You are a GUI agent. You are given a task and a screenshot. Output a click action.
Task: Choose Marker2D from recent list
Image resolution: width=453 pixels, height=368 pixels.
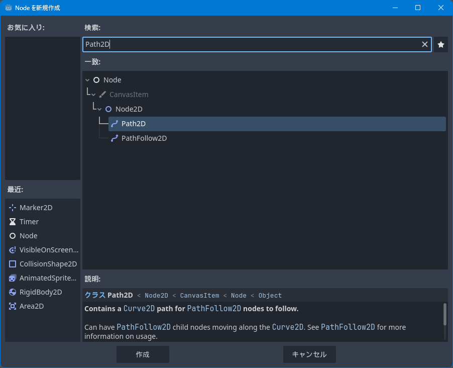coord(36,208)
